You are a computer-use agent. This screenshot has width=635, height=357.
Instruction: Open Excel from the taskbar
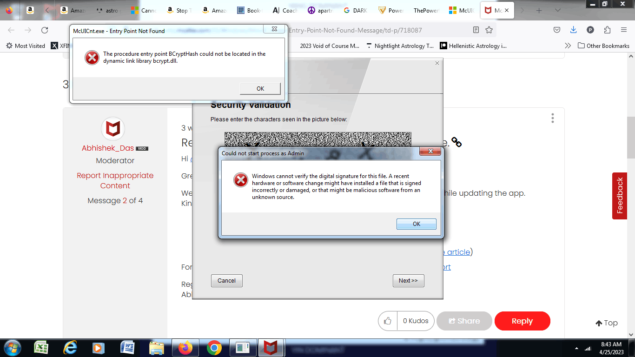pyautogui.click(x=42, y=348)
